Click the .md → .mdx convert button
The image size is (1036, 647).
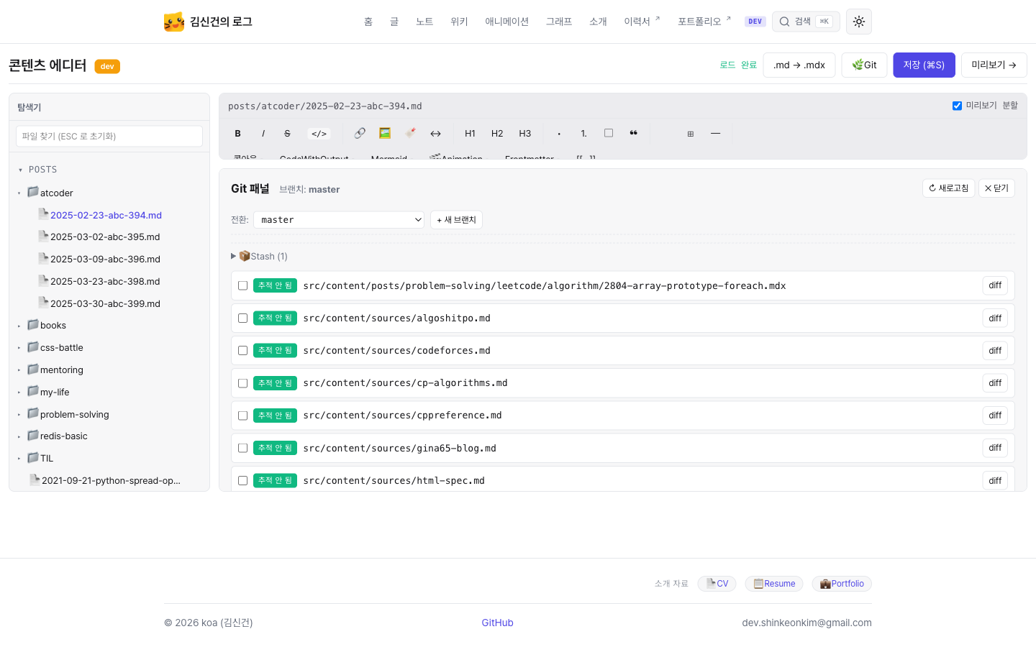[799, 65]
